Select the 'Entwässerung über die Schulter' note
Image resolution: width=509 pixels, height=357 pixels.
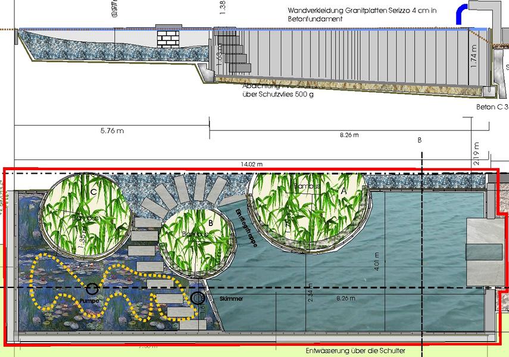click(355, 351)
